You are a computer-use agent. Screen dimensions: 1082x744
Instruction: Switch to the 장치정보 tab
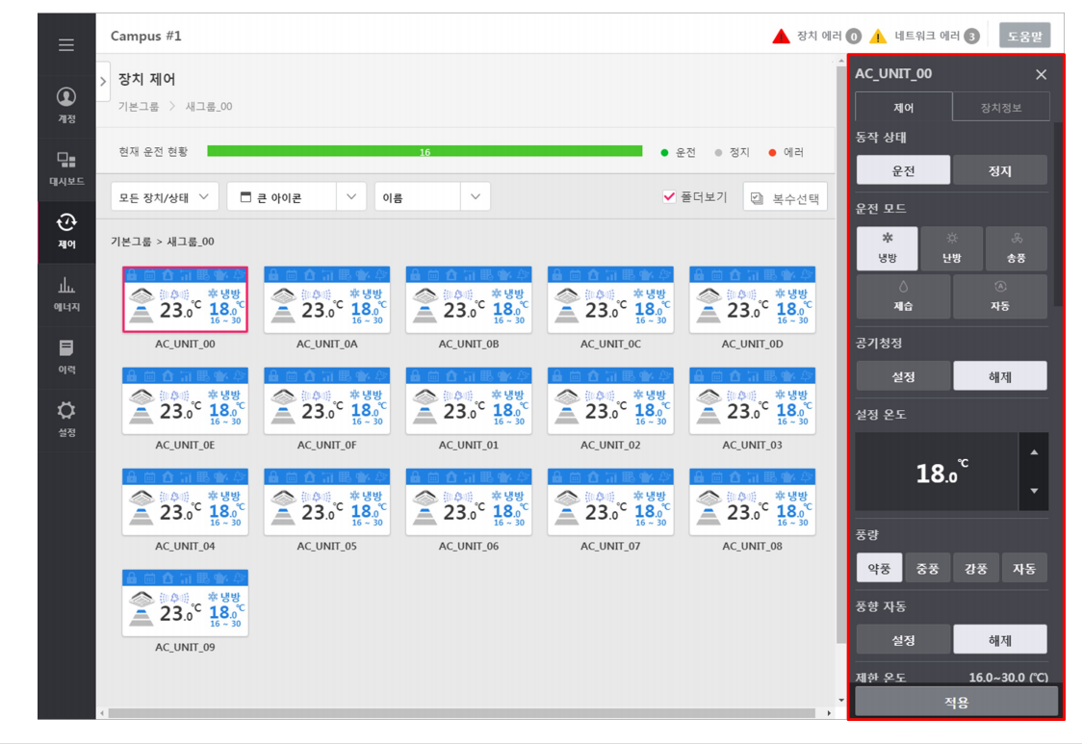coord(1000,107)
